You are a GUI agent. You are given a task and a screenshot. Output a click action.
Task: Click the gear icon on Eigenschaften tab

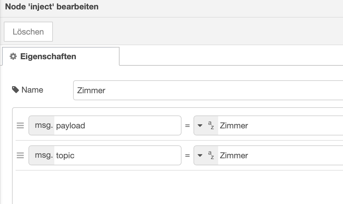coord(13,56)
